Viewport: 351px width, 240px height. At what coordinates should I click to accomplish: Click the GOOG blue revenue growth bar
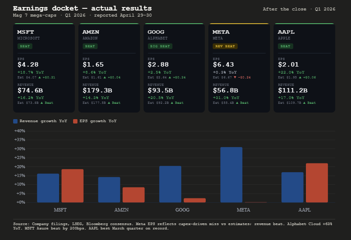(170, 184)
